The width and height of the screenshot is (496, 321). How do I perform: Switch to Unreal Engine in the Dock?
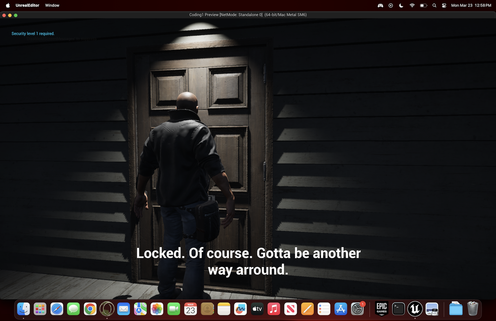coord(415,309)
